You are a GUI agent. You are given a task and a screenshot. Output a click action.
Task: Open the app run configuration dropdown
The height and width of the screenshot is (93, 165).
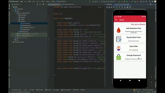coord(96,2)
